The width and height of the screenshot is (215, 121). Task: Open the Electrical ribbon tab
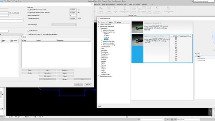click(97, 4)
